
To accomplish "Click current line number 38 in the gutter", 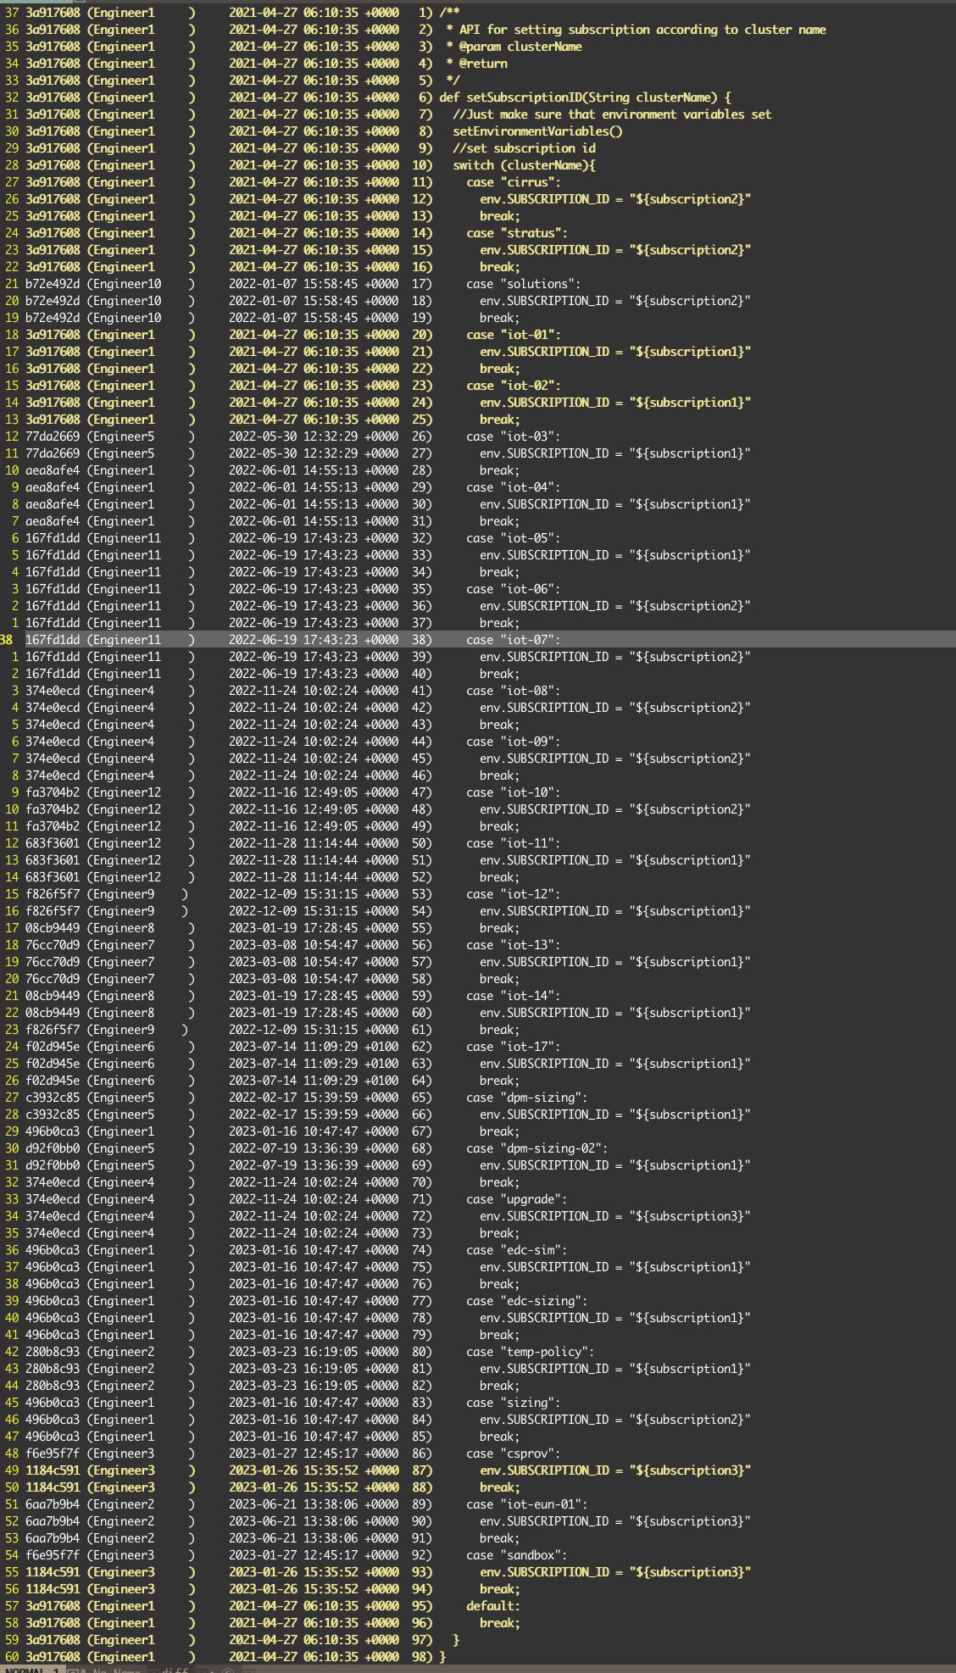I will tap(8, 640).
